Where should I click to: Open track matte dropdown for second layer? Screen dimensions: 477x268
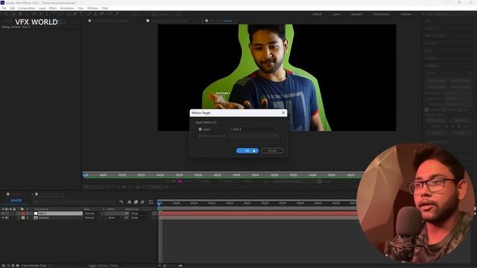point(114,217)
